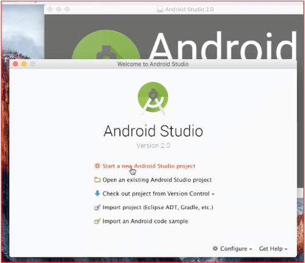Click the blue download arrow icon for Version Control
Viewport: 305px width, 263px height.
tap(98, 194)
